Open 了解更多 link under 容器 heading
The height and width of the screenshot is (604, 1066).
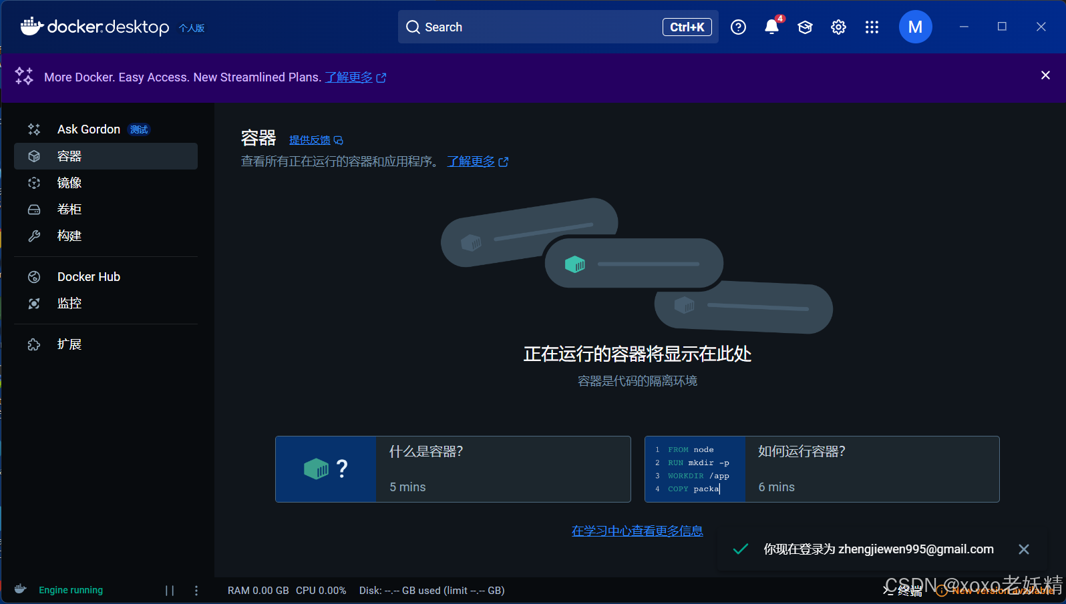coord(478,162)
